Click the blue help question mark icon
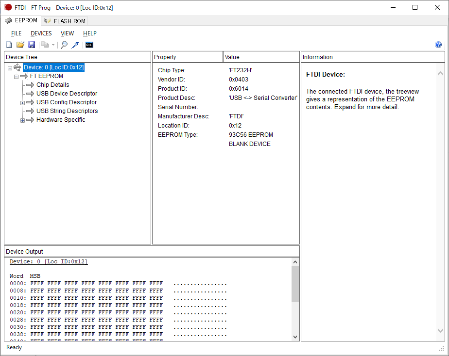 438,45
